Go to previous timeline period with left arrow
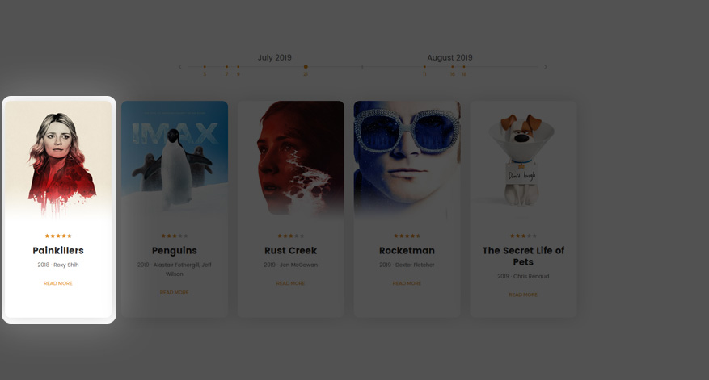The height and width of the screenshot is (380, 709). click(180, 67)
